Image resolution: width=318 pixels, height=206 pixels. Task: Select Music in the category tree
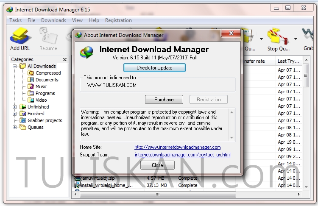tap(41, 86)
